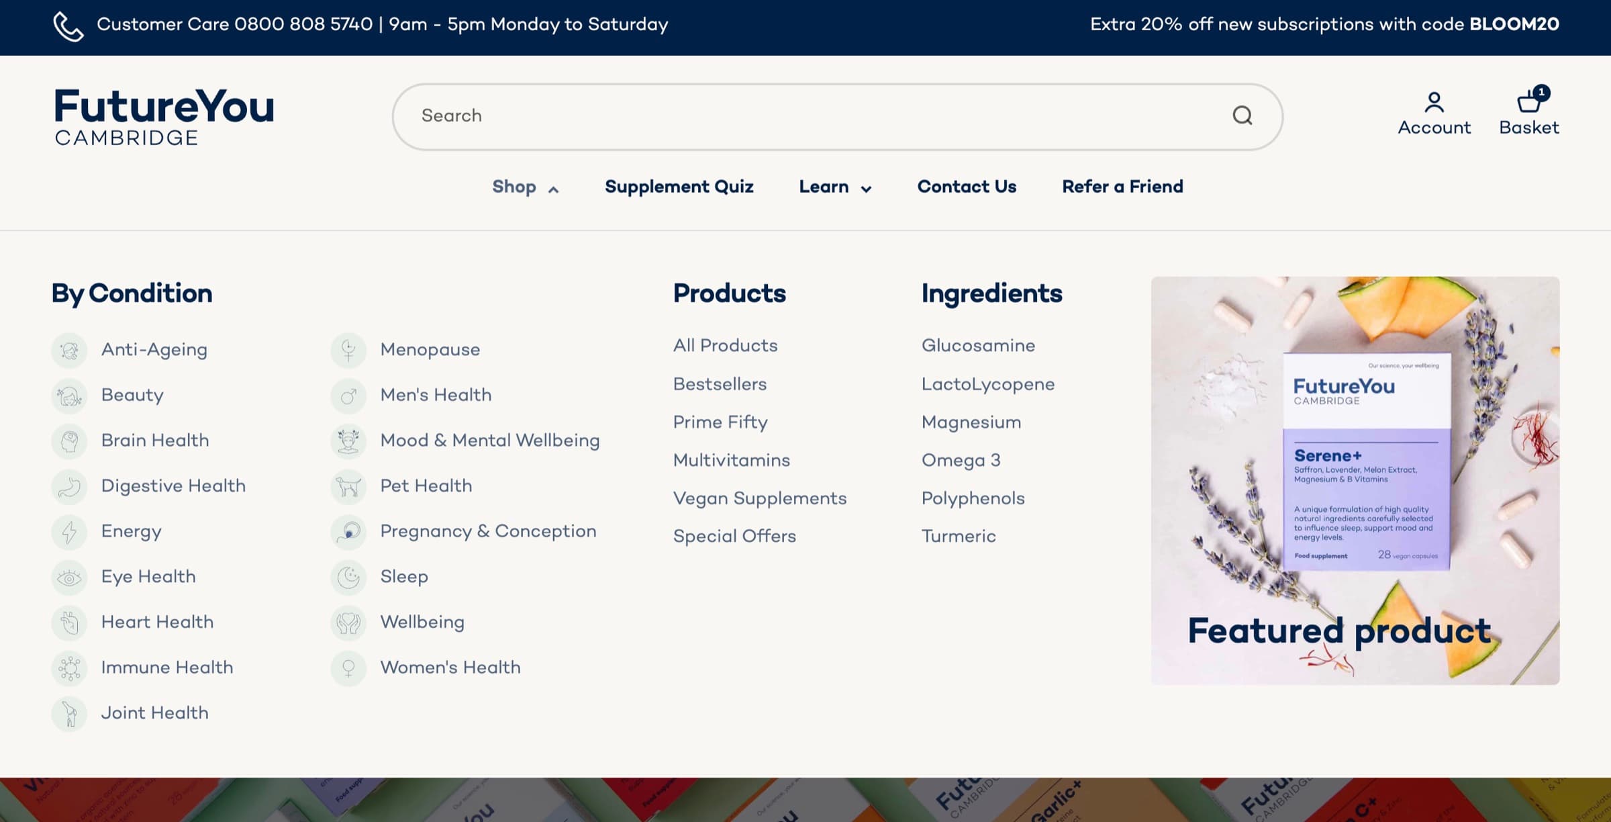
Task: Open the Basket icon with item badge
Action: click(x=1532, y=99)
